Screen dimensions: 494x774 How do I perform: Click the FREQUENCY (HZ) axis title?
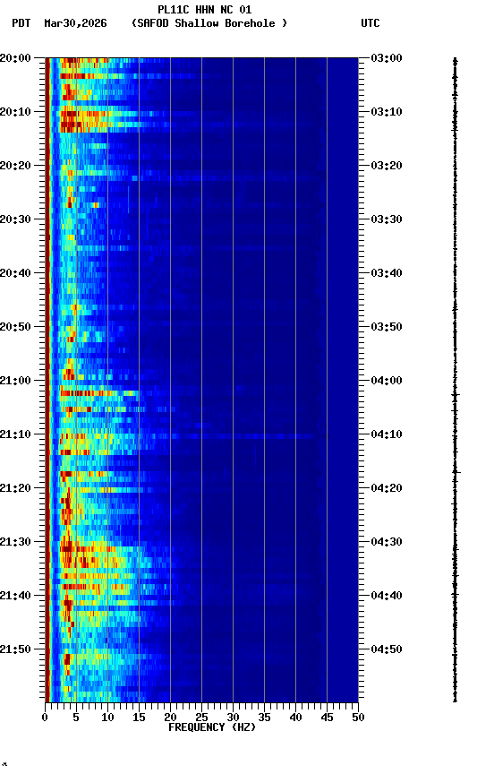click(212, 727)
